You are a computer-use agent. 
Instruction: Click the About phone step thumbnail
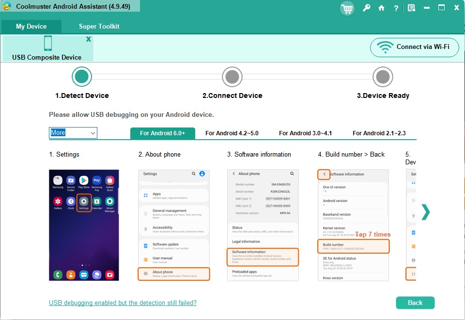point(174,225)
